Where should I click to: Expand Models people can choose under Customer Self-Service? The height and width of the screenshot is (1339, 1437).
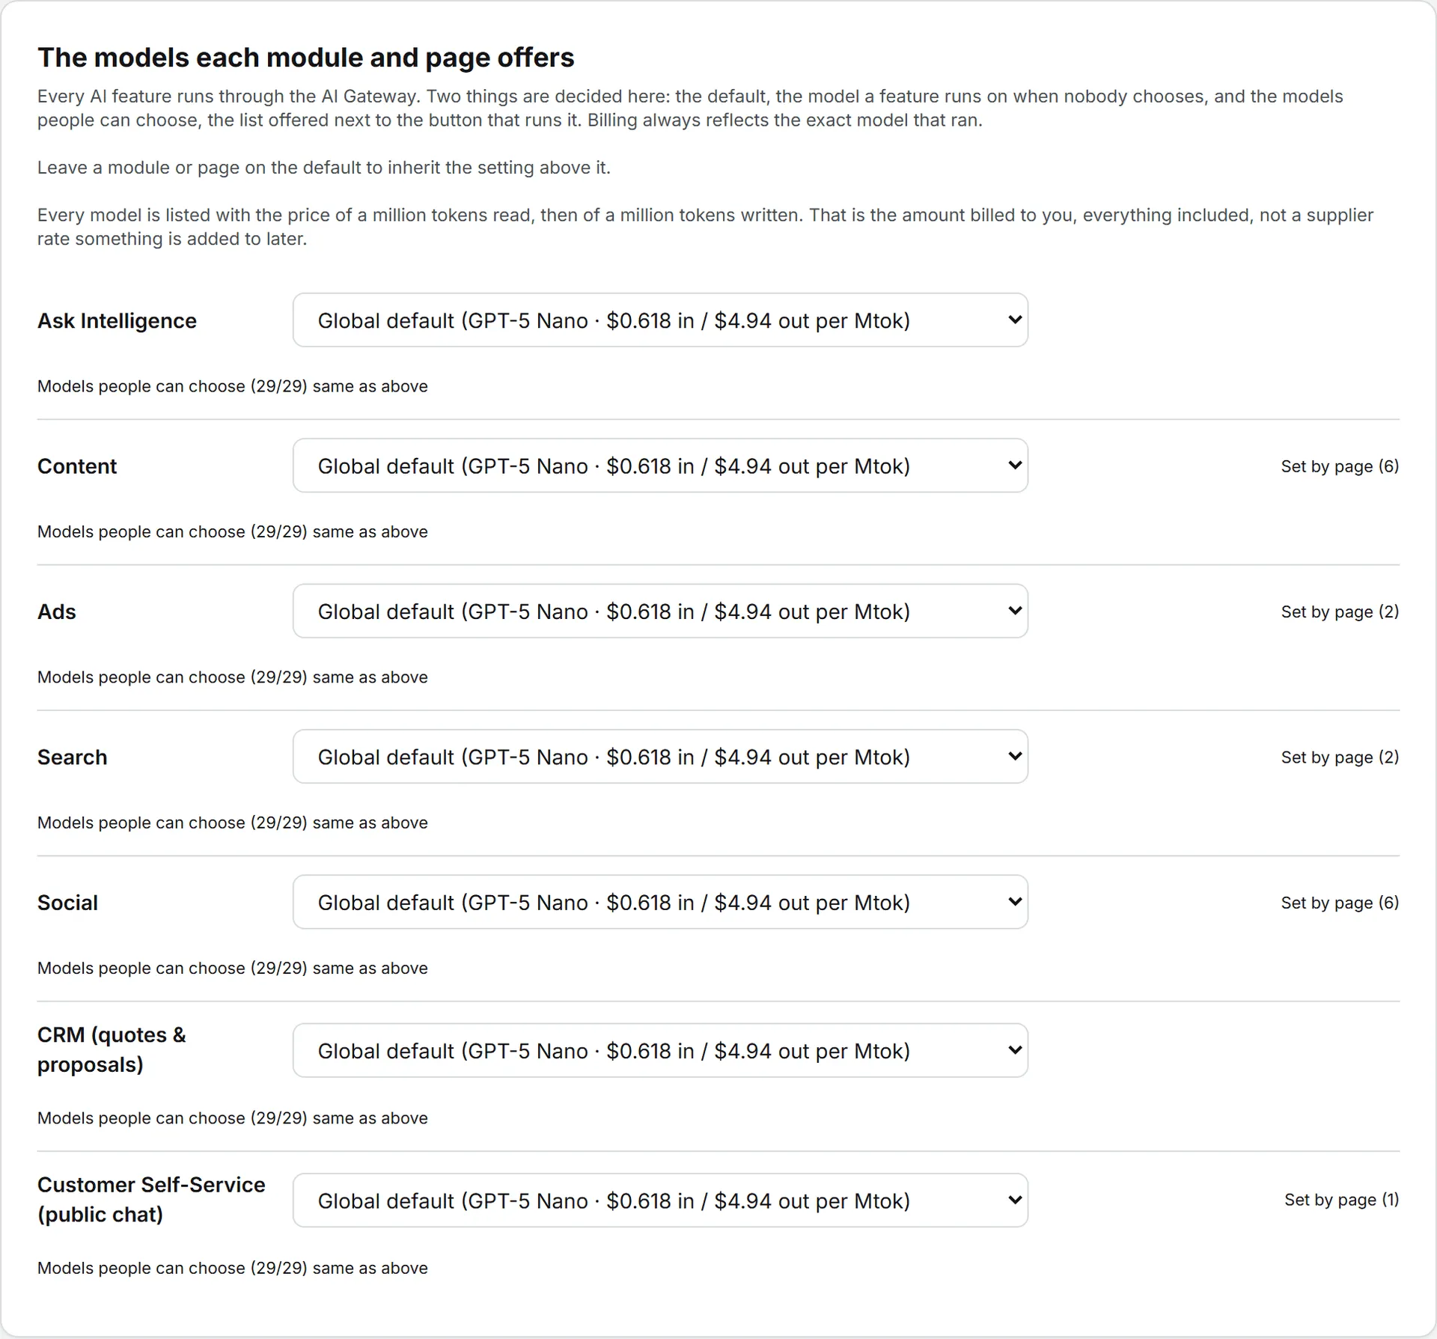coord(233,1268)
